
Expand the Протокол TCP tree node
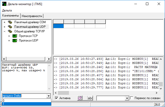click(x=9, y=36)
